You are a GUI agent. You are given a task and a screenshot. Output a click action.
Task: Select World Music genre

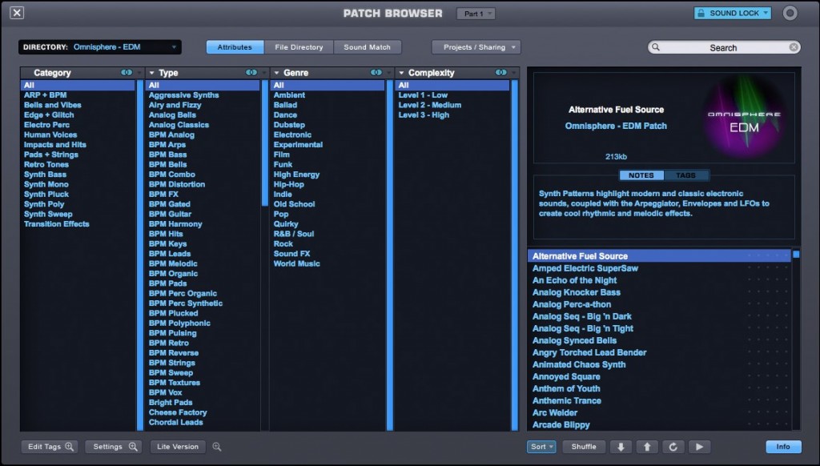coord(296,263)
